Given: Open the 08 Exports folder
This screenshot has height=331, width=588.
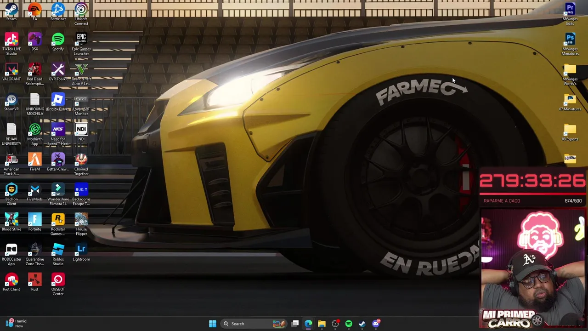Looking at the screenshot, I should click(570, 131).
